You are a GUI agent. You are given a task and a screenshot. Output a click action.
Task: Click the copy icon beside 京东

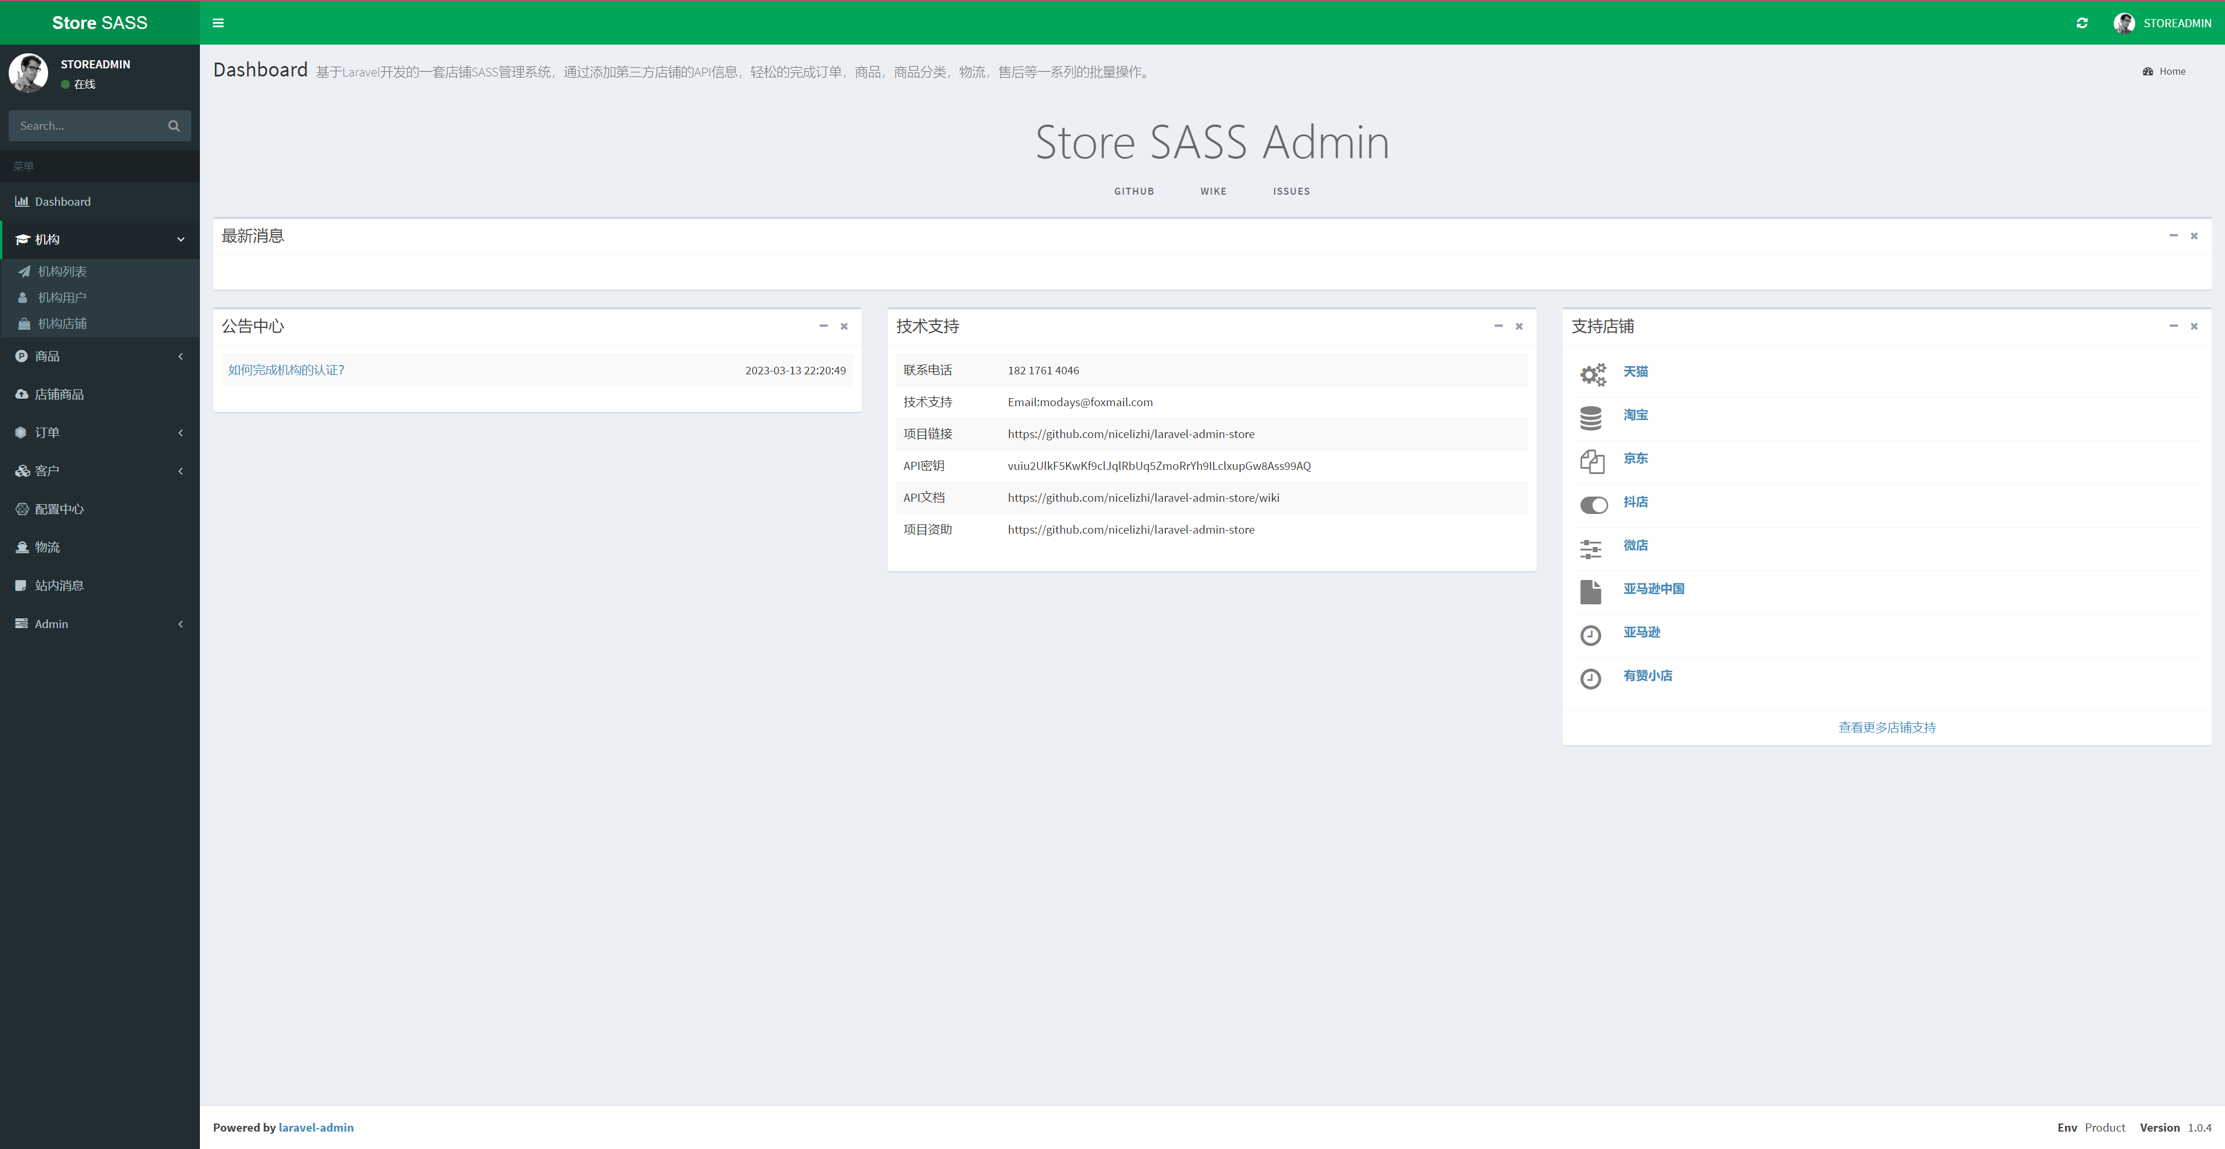coord(1592,462)
